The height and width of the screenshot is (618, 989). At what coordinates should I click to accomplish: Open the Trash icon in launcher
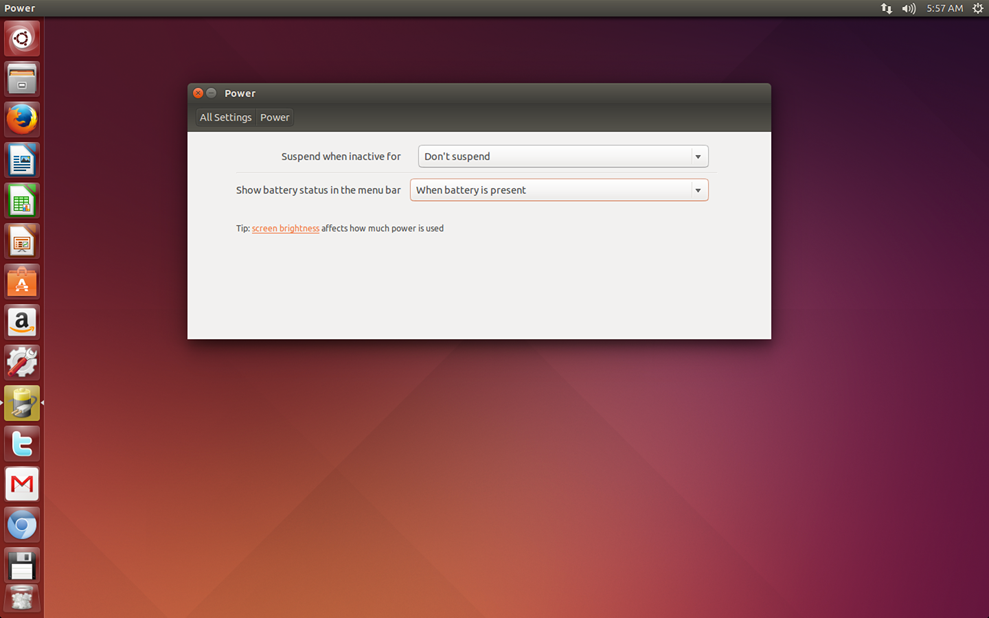(x=22, y=599)
